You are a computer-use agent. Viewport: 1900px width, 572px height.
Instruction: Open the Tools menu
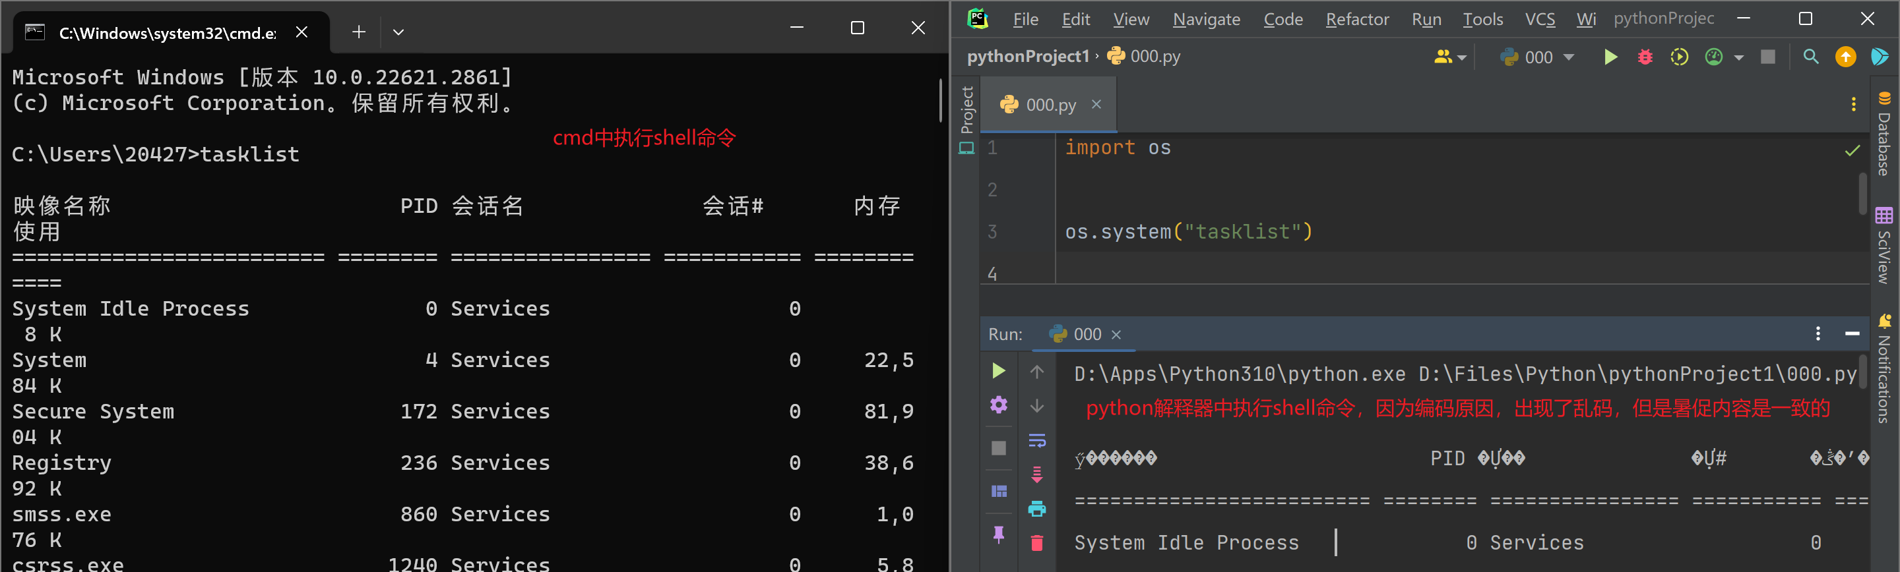click(x=1482, y=19)
